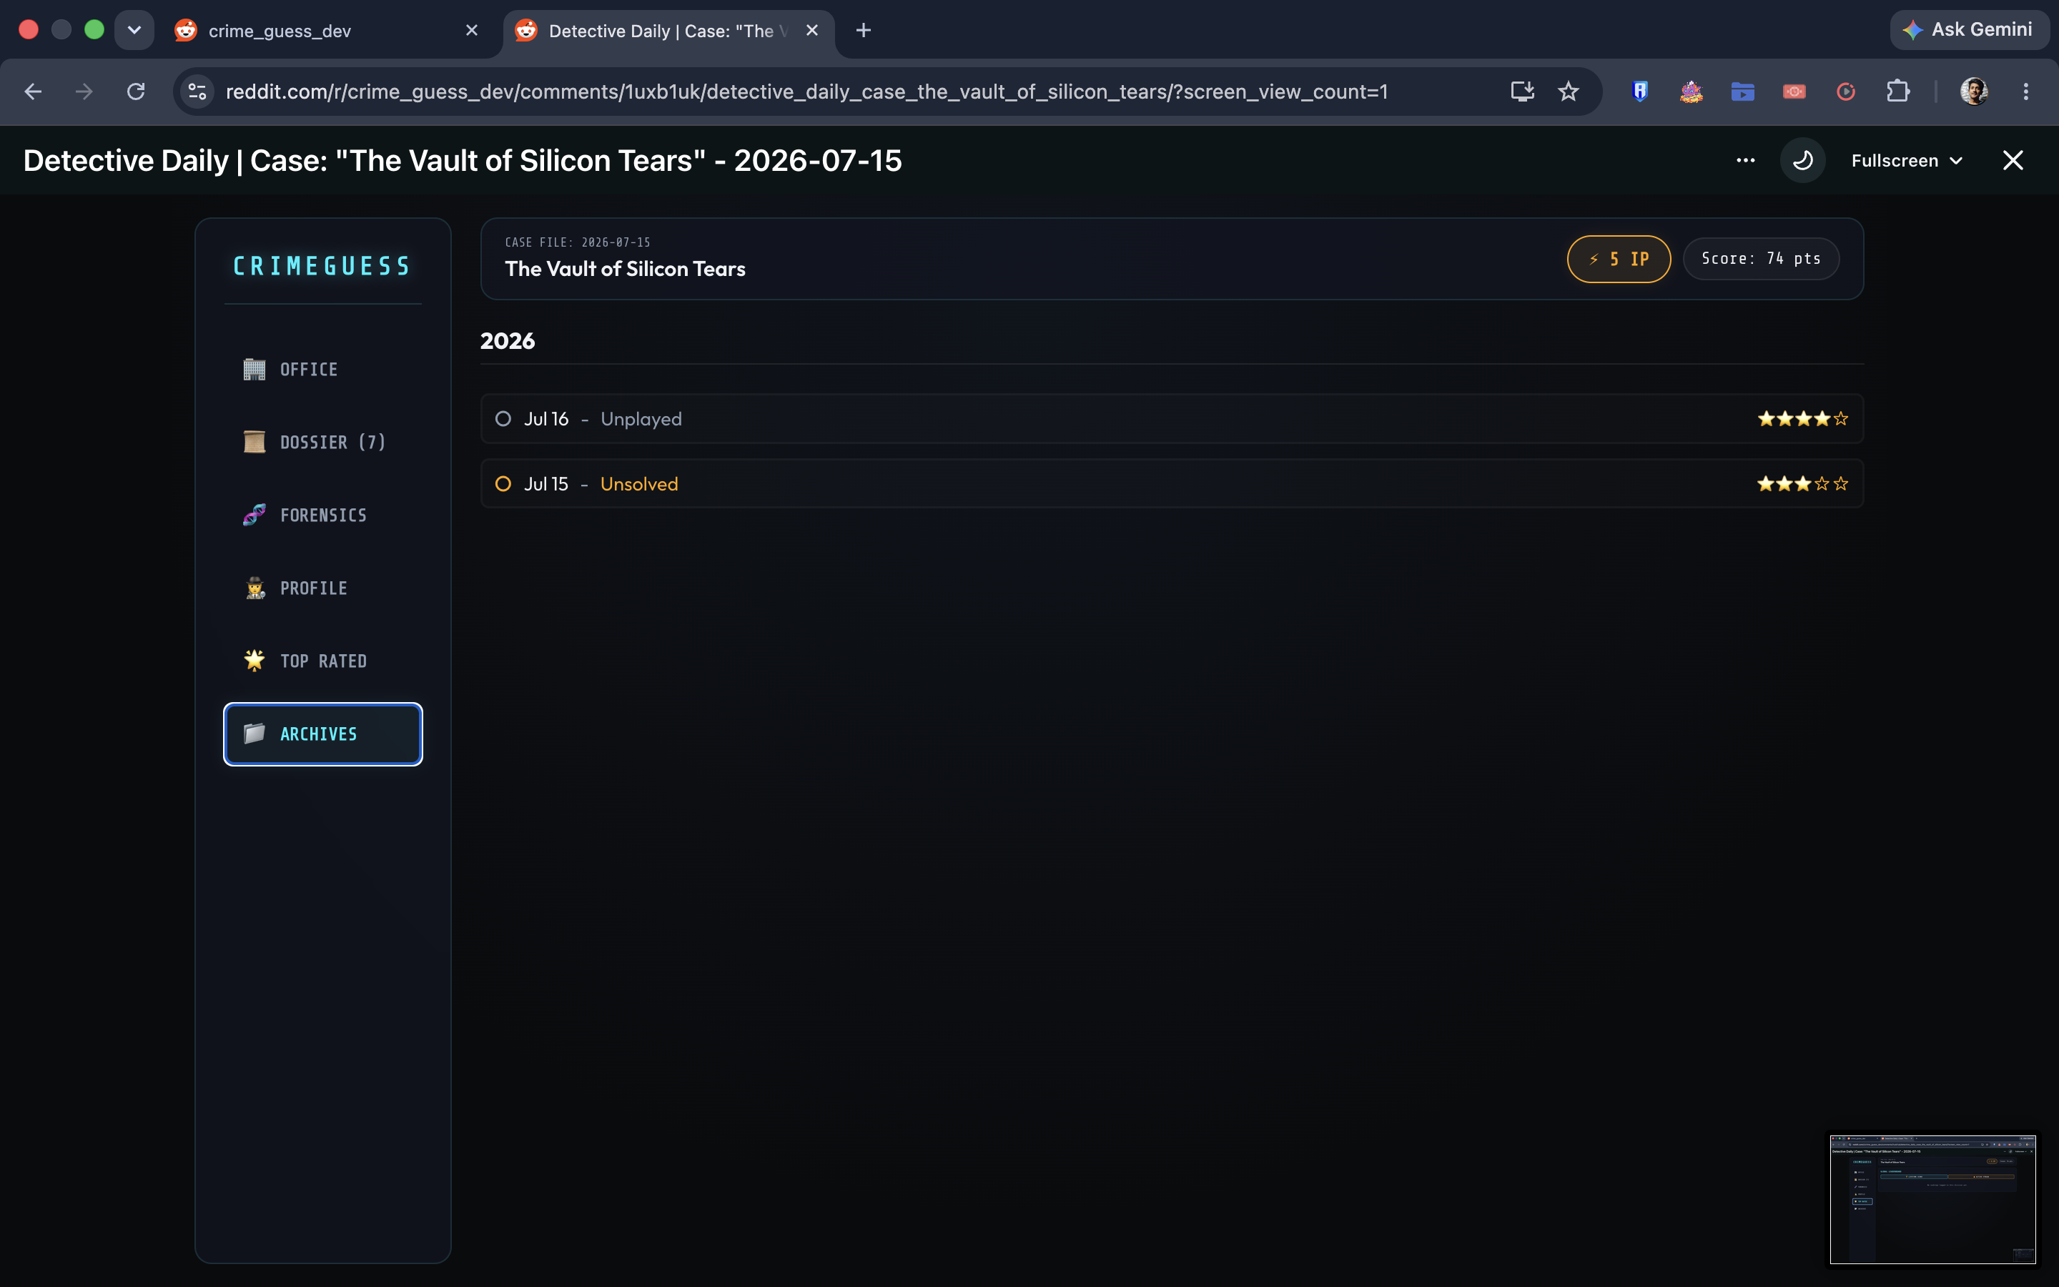
Task: Click the CRIMEGUESS logo
Action: click(x=322, y=267)
